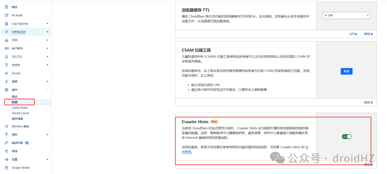This screenshot has width=387, height=174.
Task: Open Cache Rules in the sidebar
Action: [x=20, y=108]
